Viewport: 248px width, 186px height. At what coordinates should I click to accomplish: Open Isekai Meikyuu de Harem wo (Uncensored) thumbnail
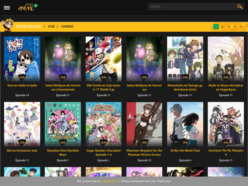[x=63, y=59]
